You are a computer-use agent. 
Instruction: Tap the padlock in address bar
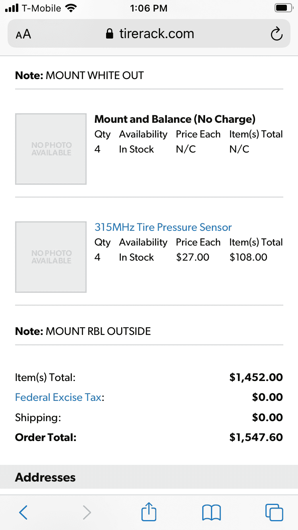(x=110, y=34)
